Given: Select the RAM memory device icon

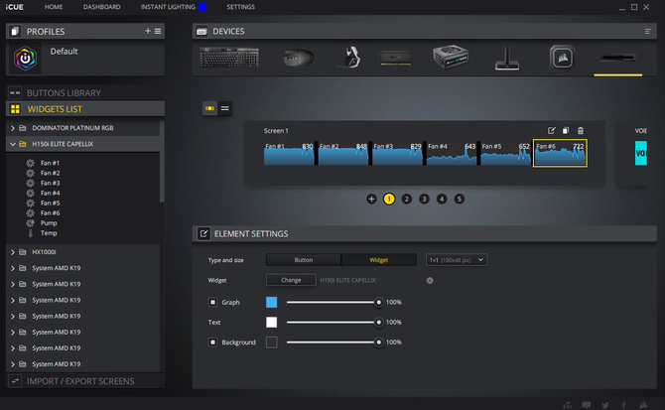Looking at the screenshot, I should coord(396,58).
